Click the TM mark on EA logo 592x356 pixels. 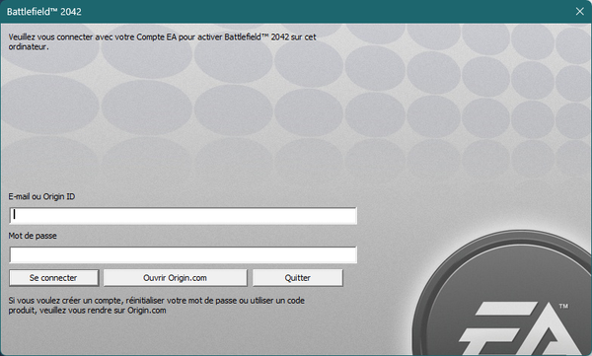[563, 306]
